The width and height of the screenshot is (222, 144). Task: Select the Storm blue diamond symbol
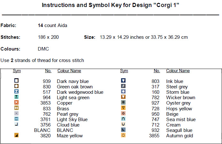point(124,92)
